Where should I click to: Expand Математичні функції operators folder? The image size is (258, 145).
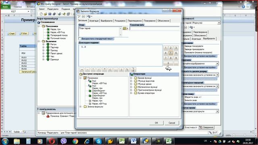(x=131, y=87)
